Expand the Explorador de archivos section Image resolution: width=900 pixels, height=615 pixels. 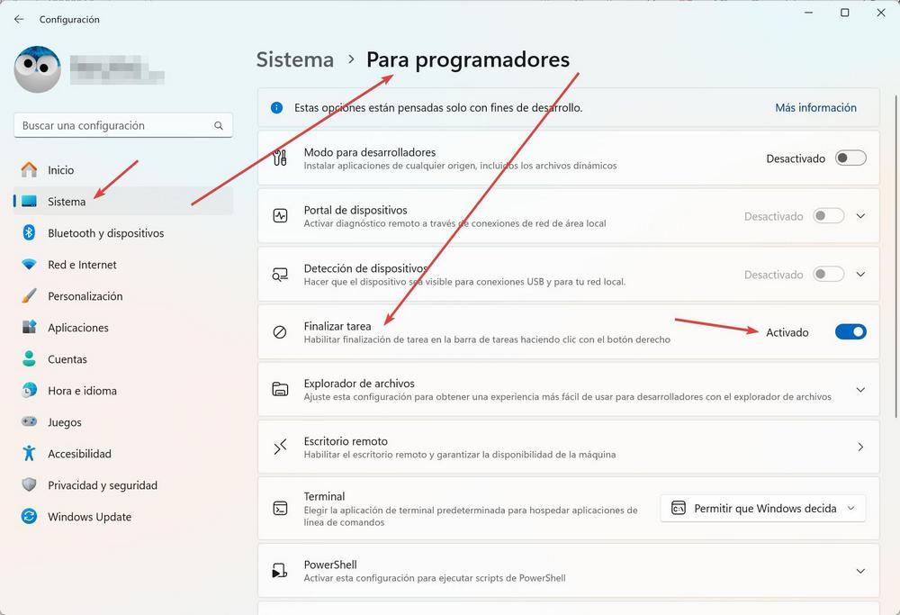[860, 389]
